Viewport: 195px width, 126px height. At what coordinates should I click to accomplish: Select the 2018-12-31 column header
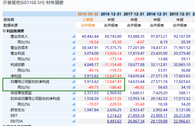[111, 14]
